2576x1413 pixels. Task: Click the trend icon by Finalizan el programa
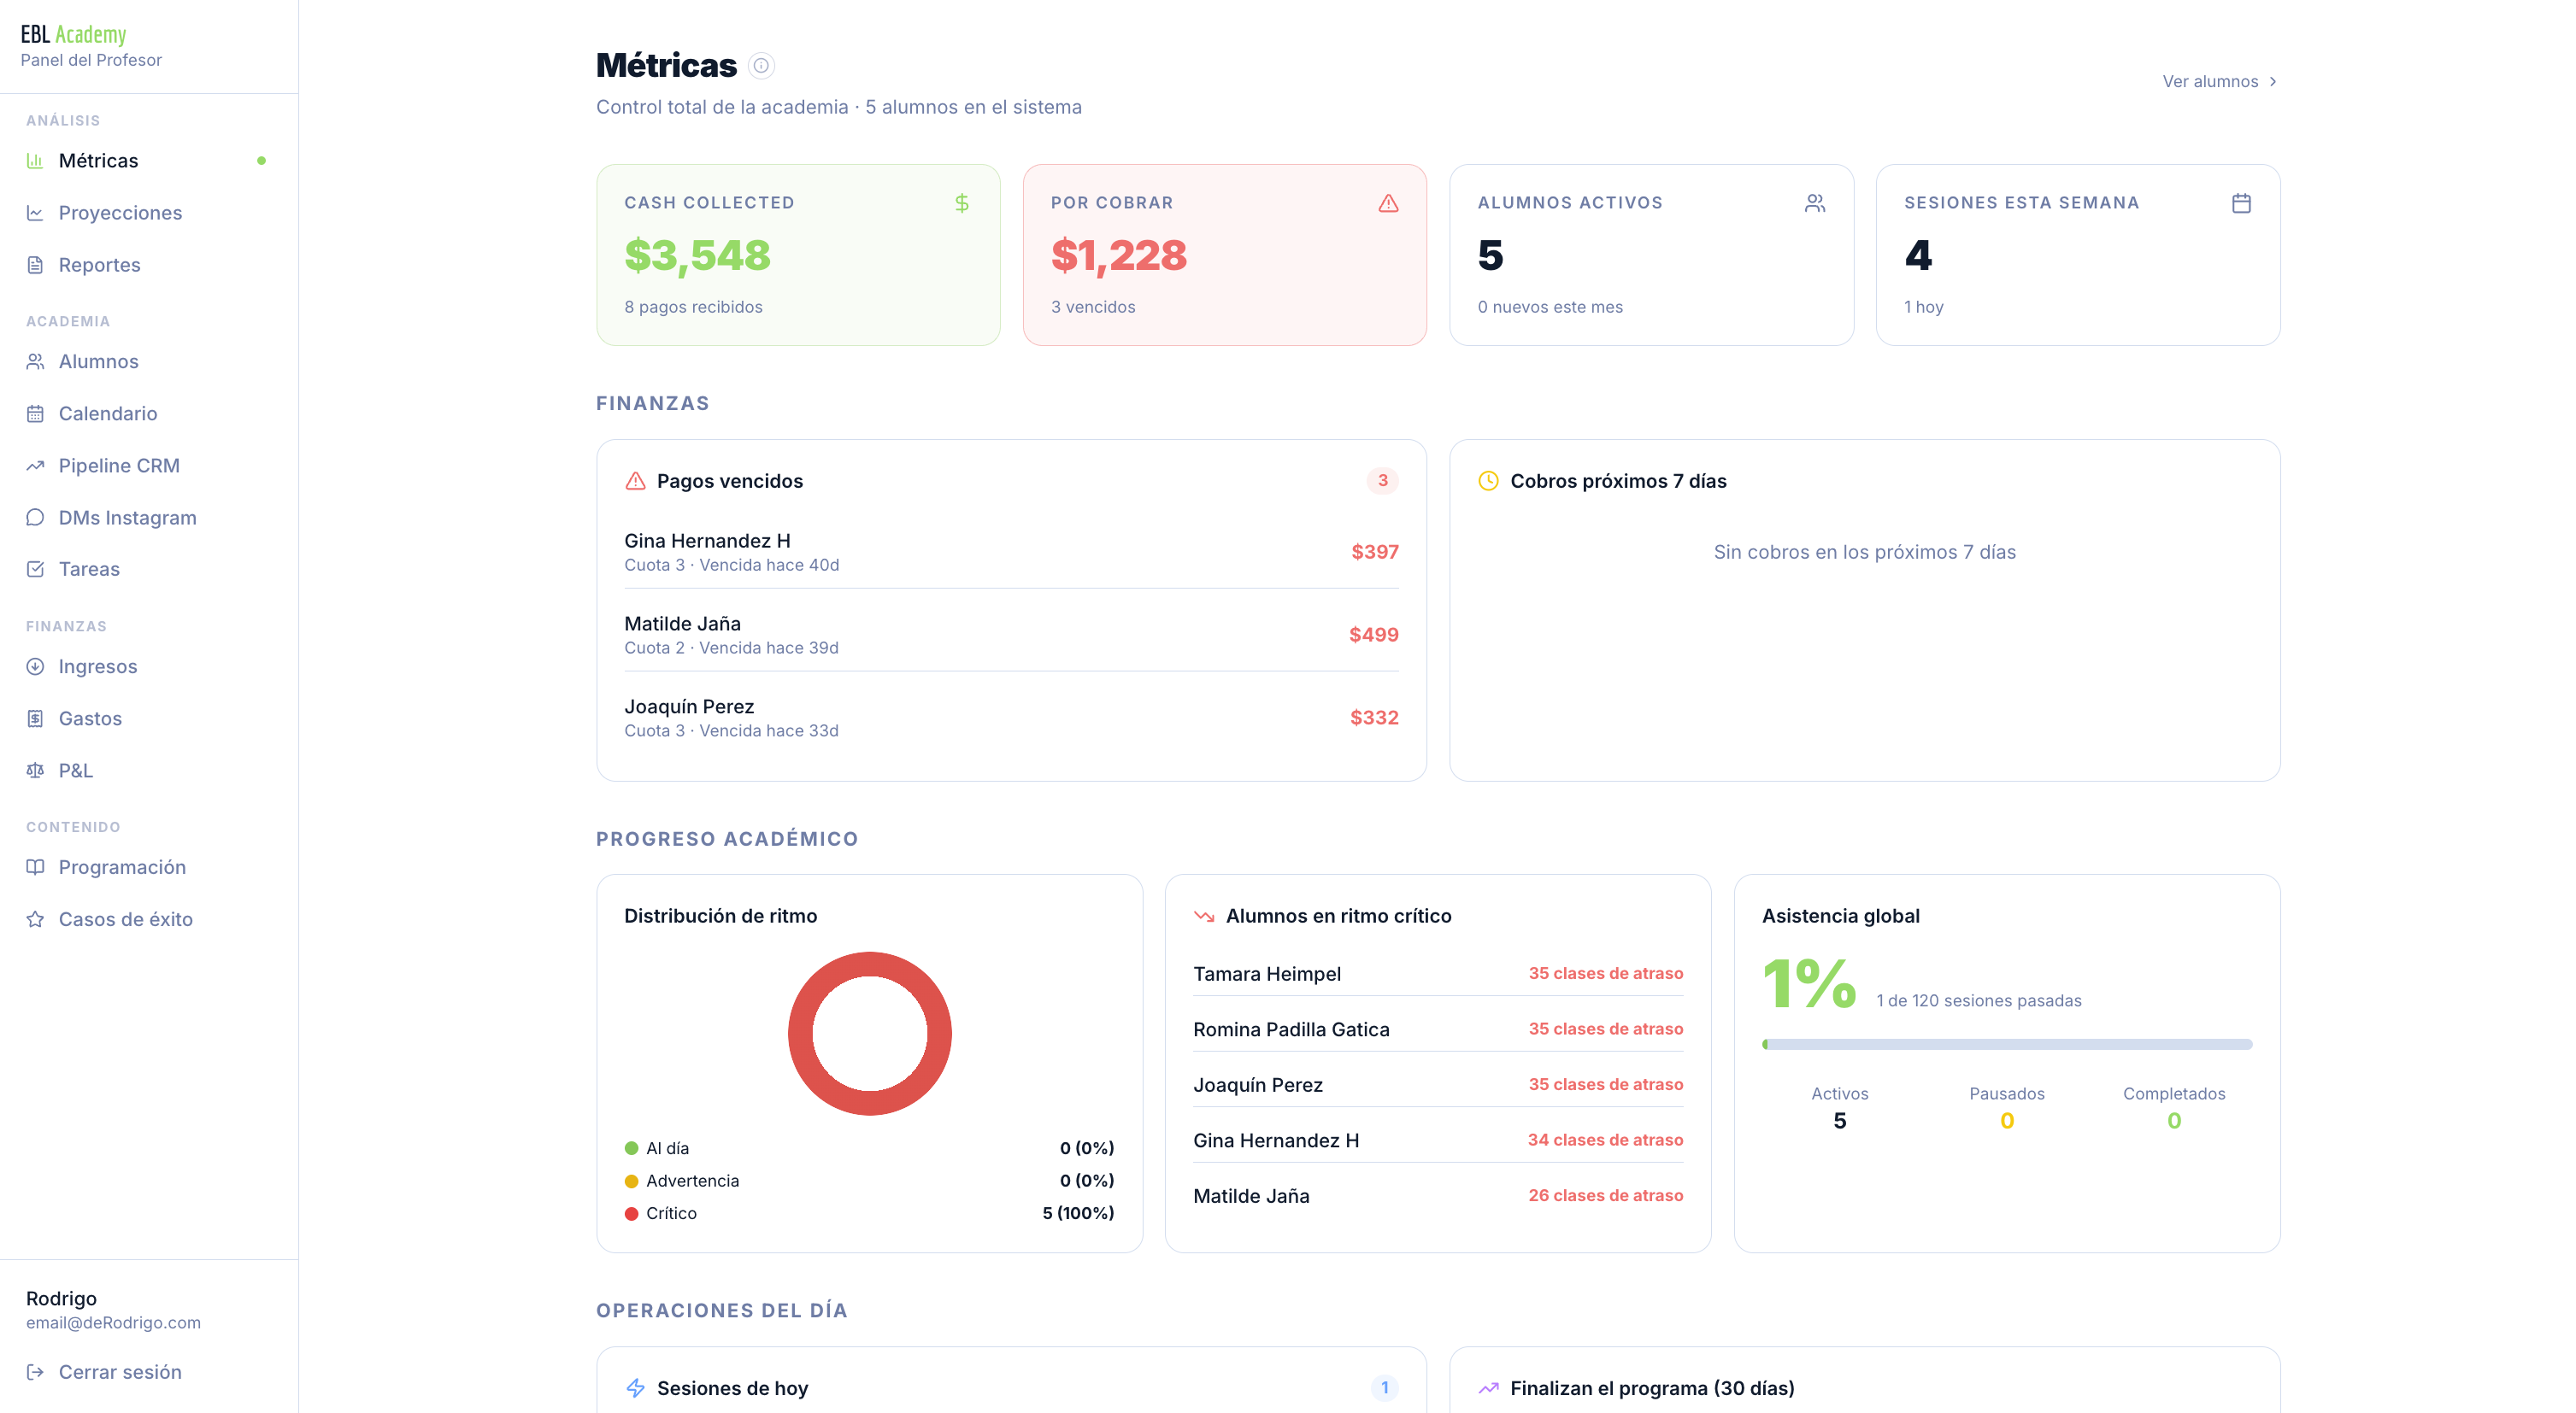click(1488, 1388)
